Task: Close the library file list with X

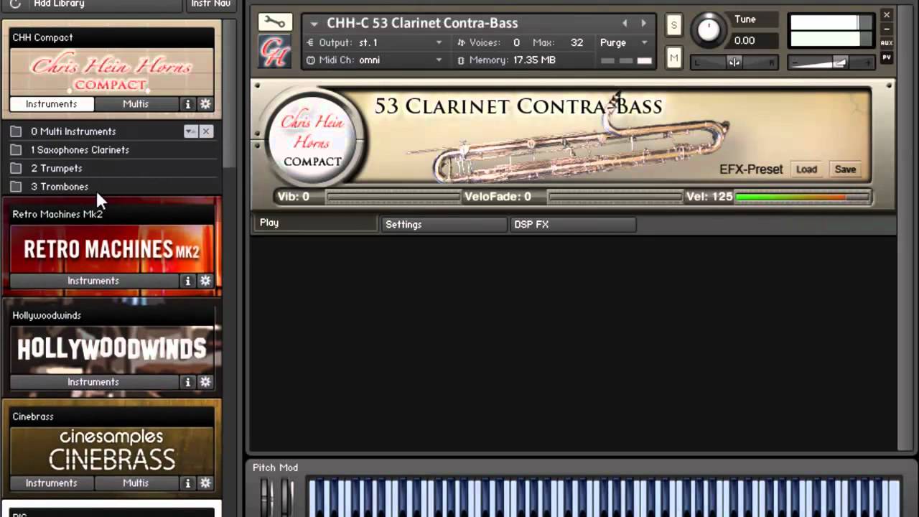Action: click(x=206, y=131)
